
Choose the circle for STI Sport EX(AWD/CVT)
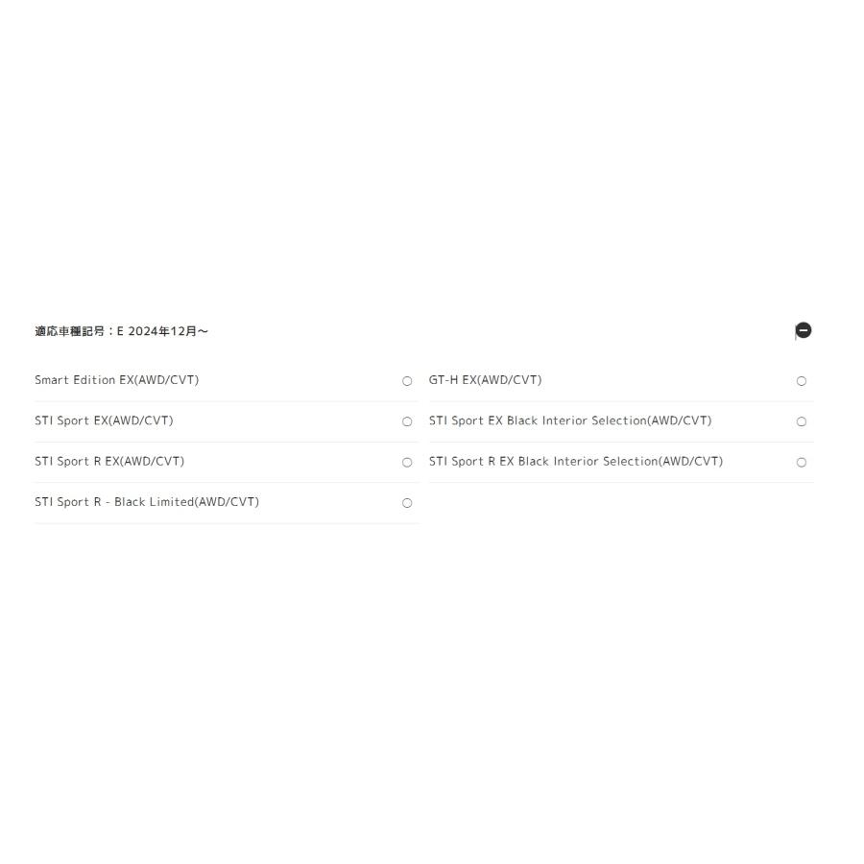tap(407, 421)
